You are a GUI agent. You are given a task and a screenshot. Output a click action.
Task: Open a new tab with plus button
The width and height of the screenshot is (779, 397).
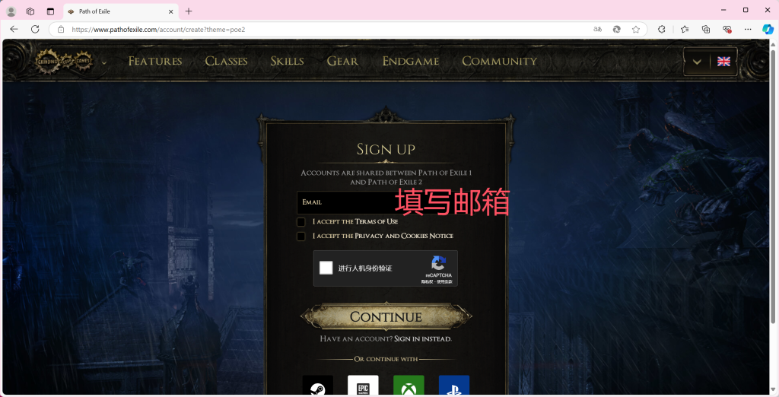coord(189,11)
